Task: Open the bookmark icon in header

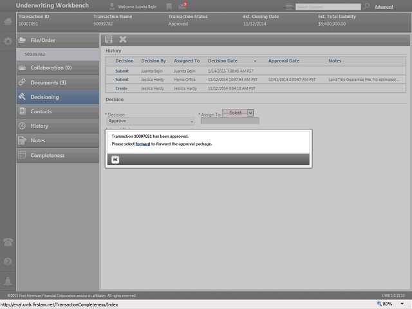Action: coord(169,6)
